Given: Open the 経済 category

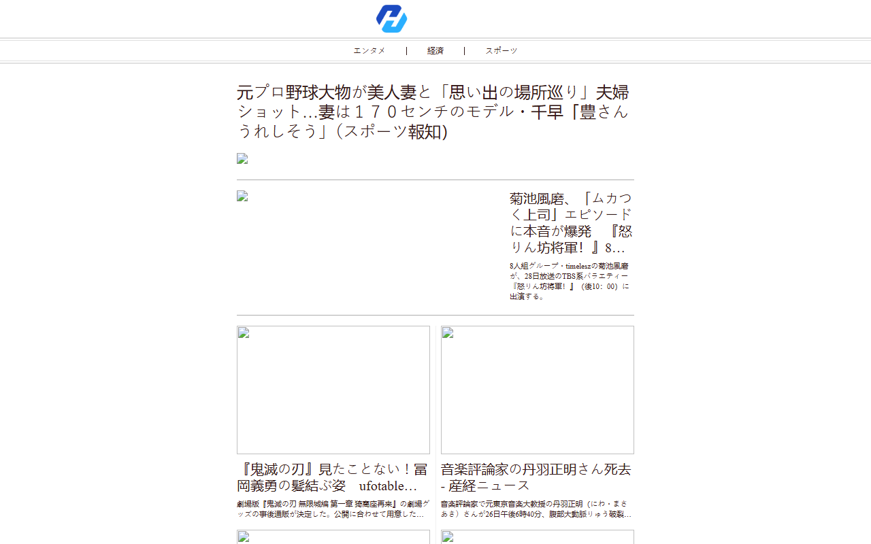Looking at the screenshot, I should [435, 51].
